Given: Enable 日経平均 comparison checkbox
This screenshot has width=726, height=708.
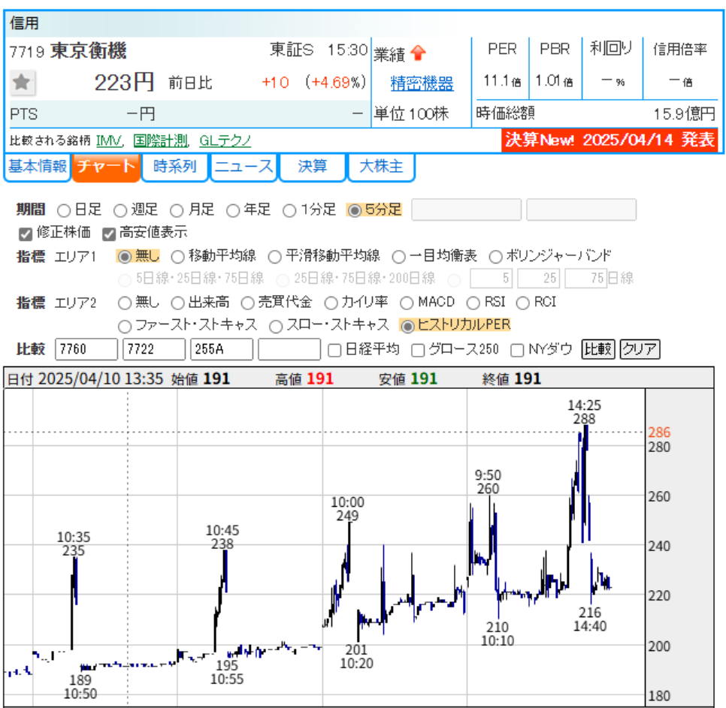Looking at the screenshot, I should tap(334, 350).
